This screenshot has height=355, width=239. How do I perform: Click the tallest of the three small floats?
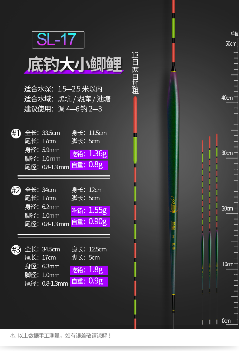(217, 229)
